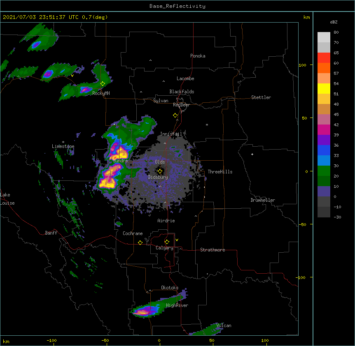Click the RedDeer city label
The image size is (355, 346).
coord(181,105)
